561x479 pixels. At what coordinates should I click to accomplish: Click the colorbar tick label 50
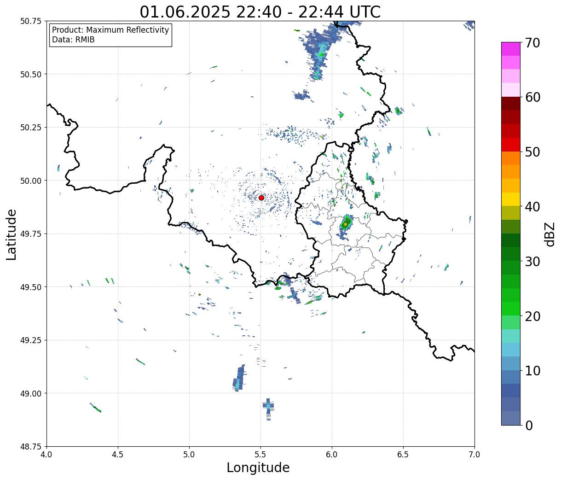[x=532, y=152]
